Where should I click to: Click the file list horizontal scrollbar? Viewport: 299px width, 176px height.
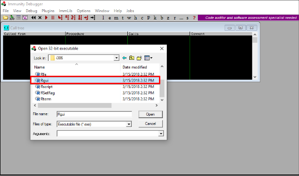pos(74,105)
